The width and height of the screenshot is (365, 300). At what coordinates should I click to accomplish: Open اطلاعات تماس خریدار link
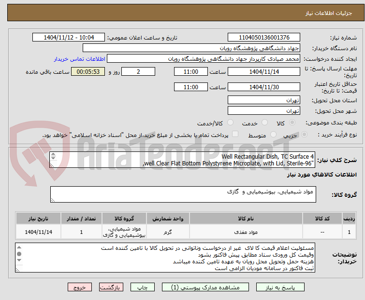pos(80,59)
